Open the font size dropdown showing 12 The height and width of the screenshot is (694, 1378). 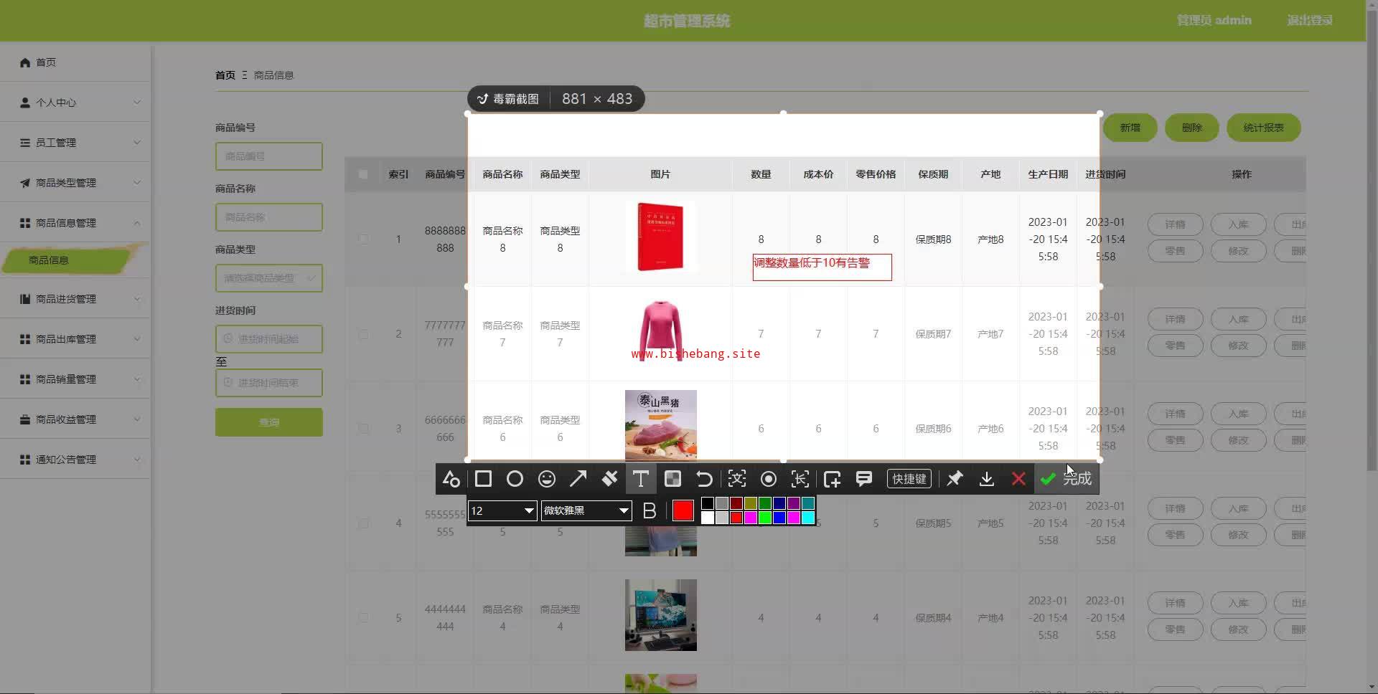coord(502,510)
